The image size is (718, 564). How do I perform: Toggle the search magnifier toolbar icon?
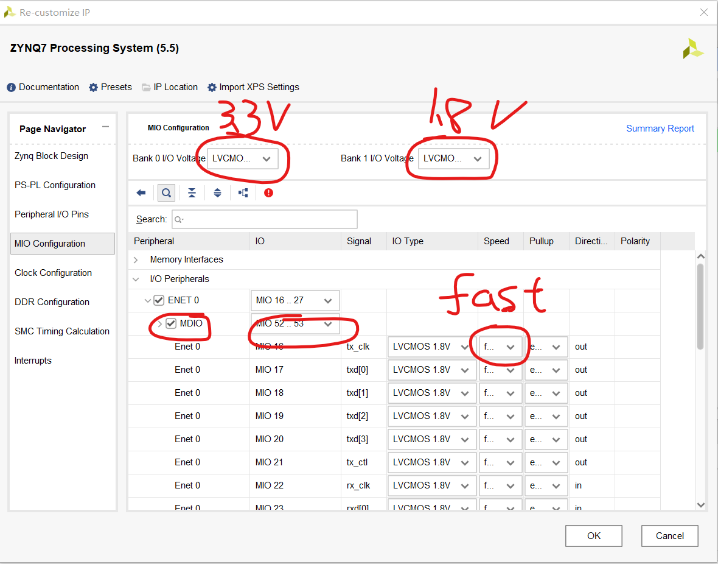[166, 193]
